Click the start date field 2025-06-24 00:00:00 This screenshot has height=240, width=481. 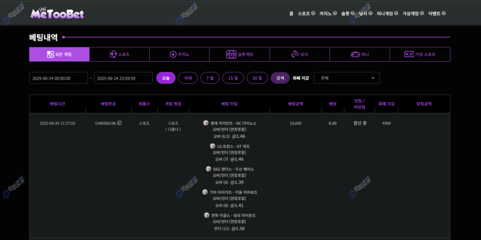(58, 78)
